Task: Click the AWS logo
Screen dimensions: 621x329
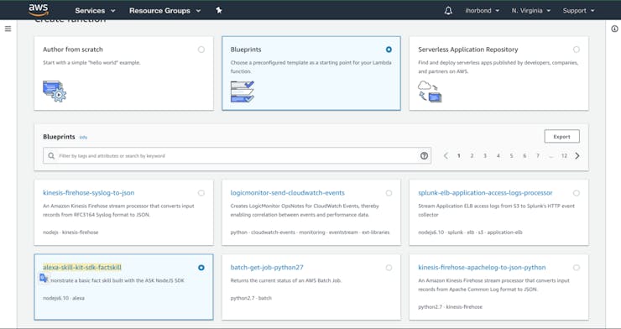Action: coord(39,10)
